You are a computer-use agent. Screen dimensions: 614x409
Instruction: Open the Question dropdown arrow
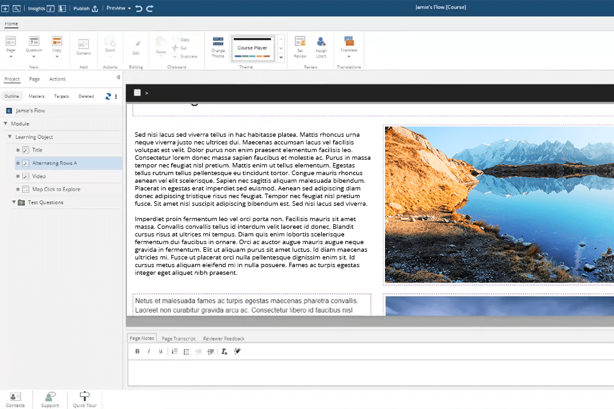pyautogui.click(x=34, y=57)
